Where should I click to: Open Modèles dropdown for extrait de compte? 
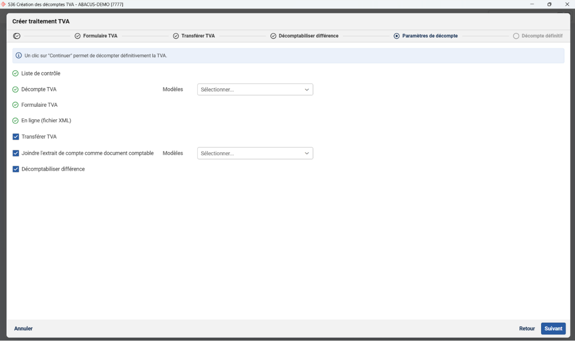pyautogui.click(x=255, y=153)
